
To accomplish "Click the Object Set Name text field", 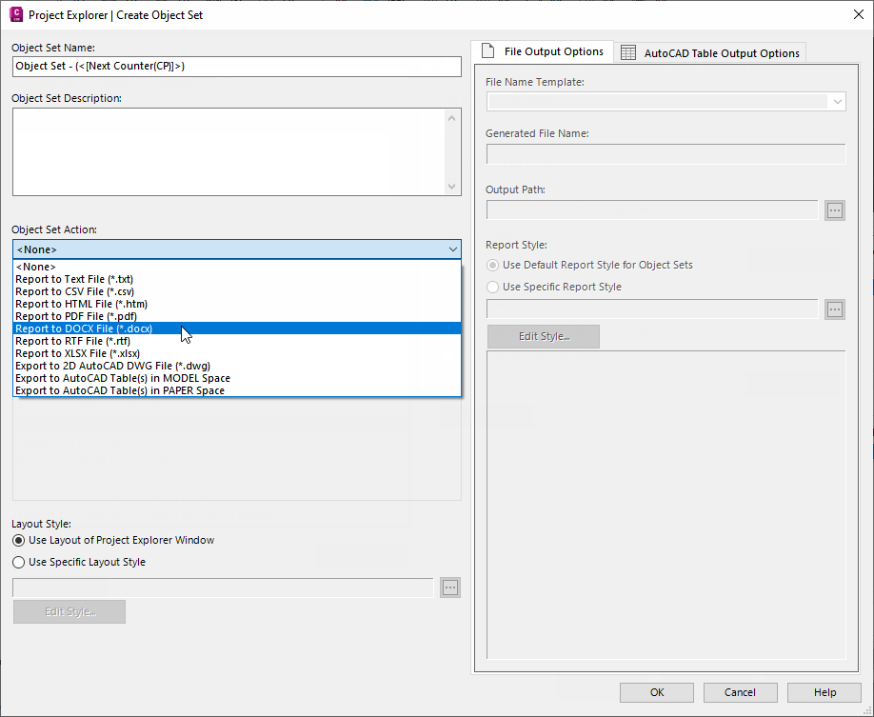I will (x=236, y=67).
